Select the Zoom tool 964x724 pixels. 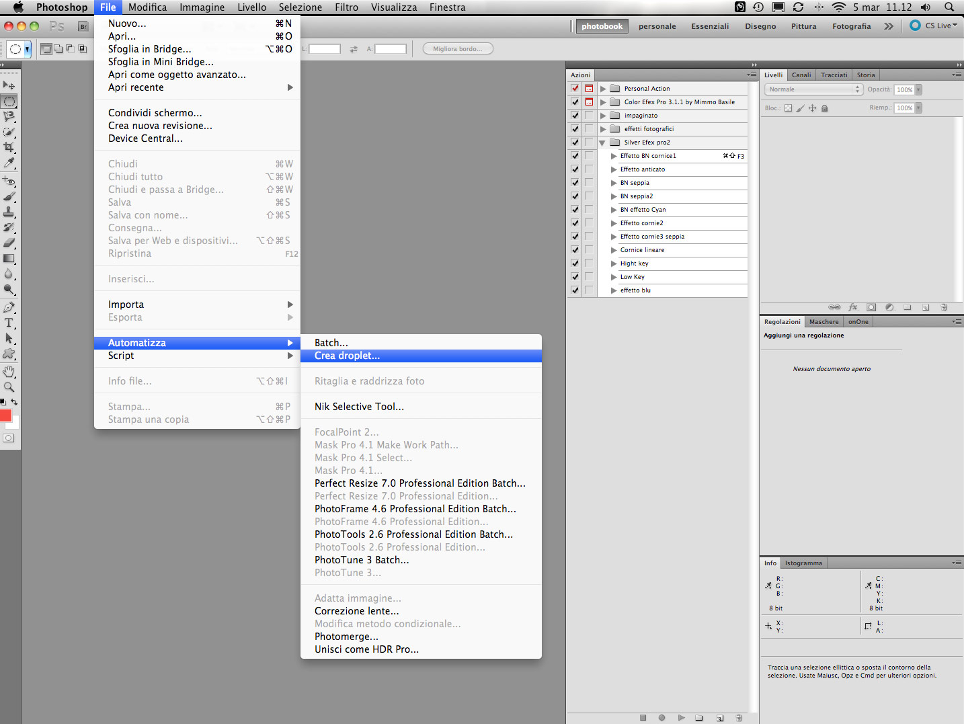pos(9,387)
